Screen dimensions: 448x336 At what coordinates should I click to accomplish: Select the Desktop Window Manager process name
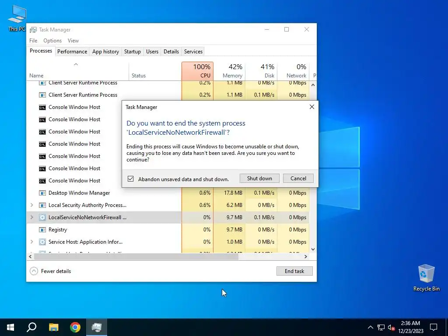click(x=79, y=193)
